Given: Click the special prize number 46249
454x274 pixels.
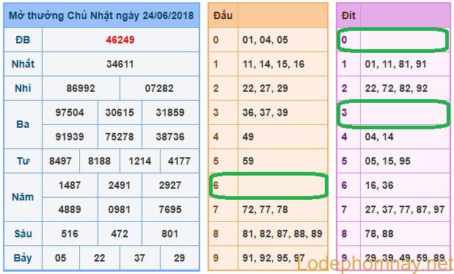Looking at the screenshot, I should pyautogui.click(x=120, y=40).
